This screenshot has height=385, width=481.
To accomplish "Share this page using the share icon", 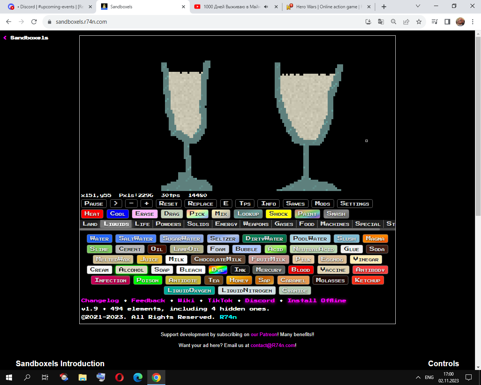I will pos(406,22).
